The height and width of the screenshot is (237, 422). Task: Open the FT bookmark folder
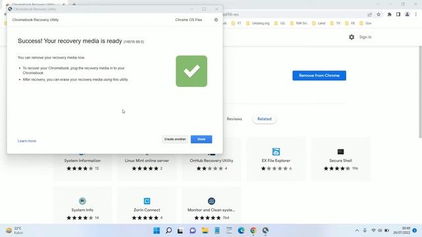(236, 24)
